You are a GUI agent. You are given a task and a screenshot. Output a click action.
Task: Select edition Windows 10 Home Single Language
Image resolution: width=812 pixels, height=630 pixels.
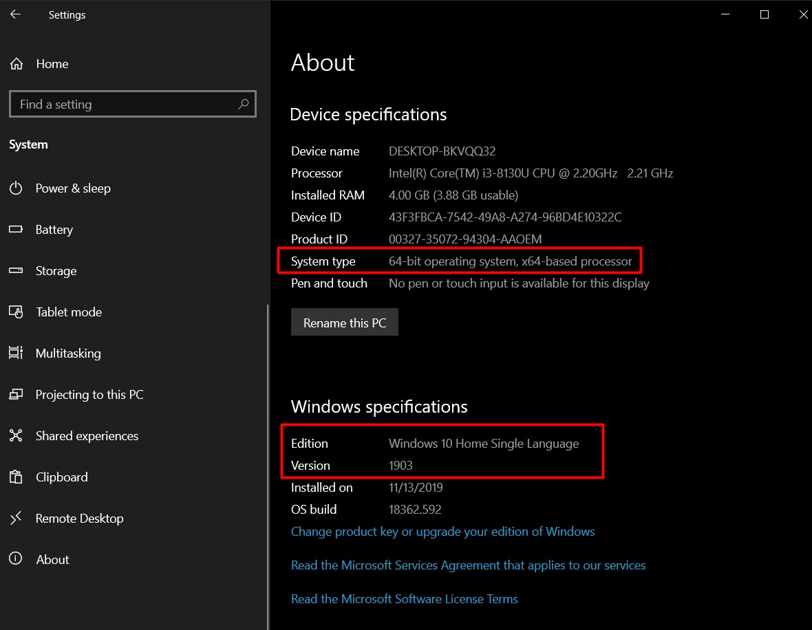coord(484,444)
